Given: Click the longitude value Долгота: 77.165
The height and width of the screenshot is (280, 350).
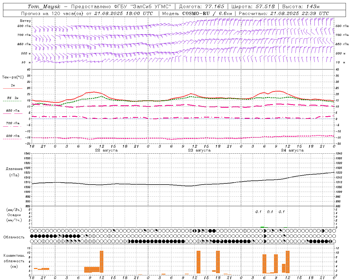Looking at the screenshot, I should coord(202,7).
